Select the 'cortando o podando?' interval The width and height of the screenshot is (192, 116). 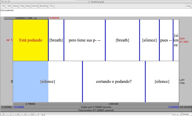coord(114,82)
